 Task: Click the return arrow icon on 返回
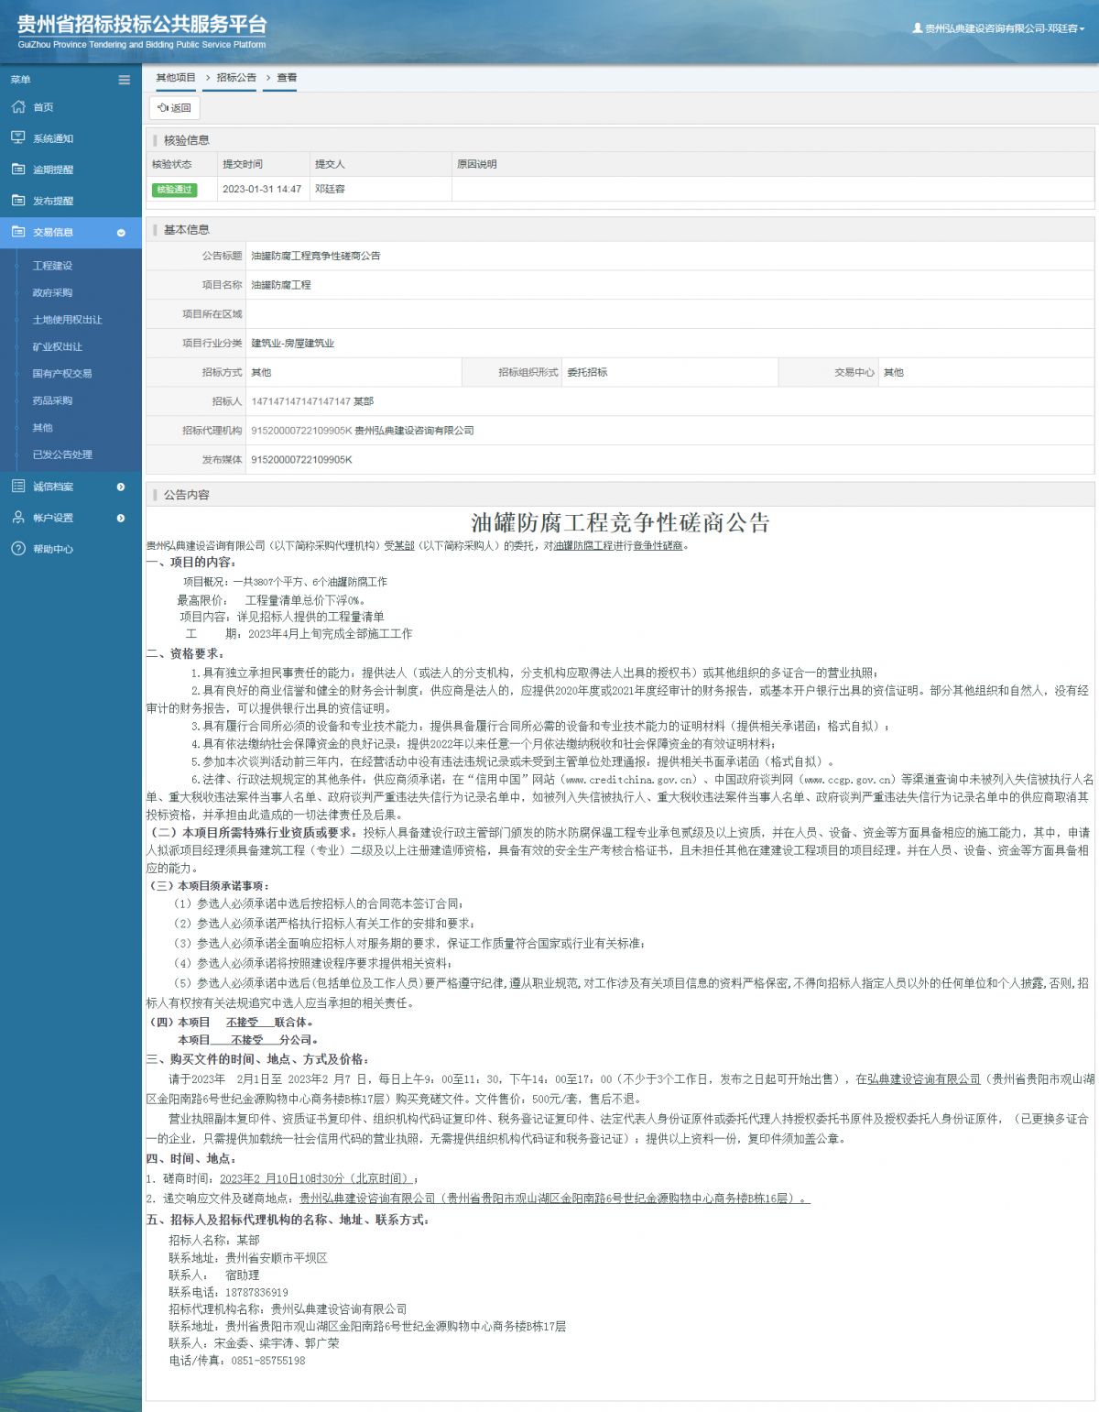coord(164,108)
